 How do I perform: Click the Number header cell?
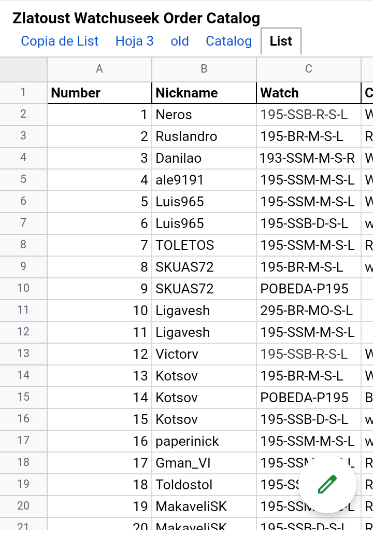pyautogui.click(x=99, y=93)
